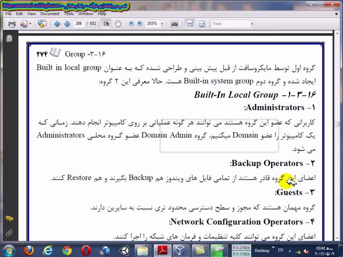343x257 pixels.
Task: Open the VirtualBox cube taskbar icon
Action: (181, 251)
